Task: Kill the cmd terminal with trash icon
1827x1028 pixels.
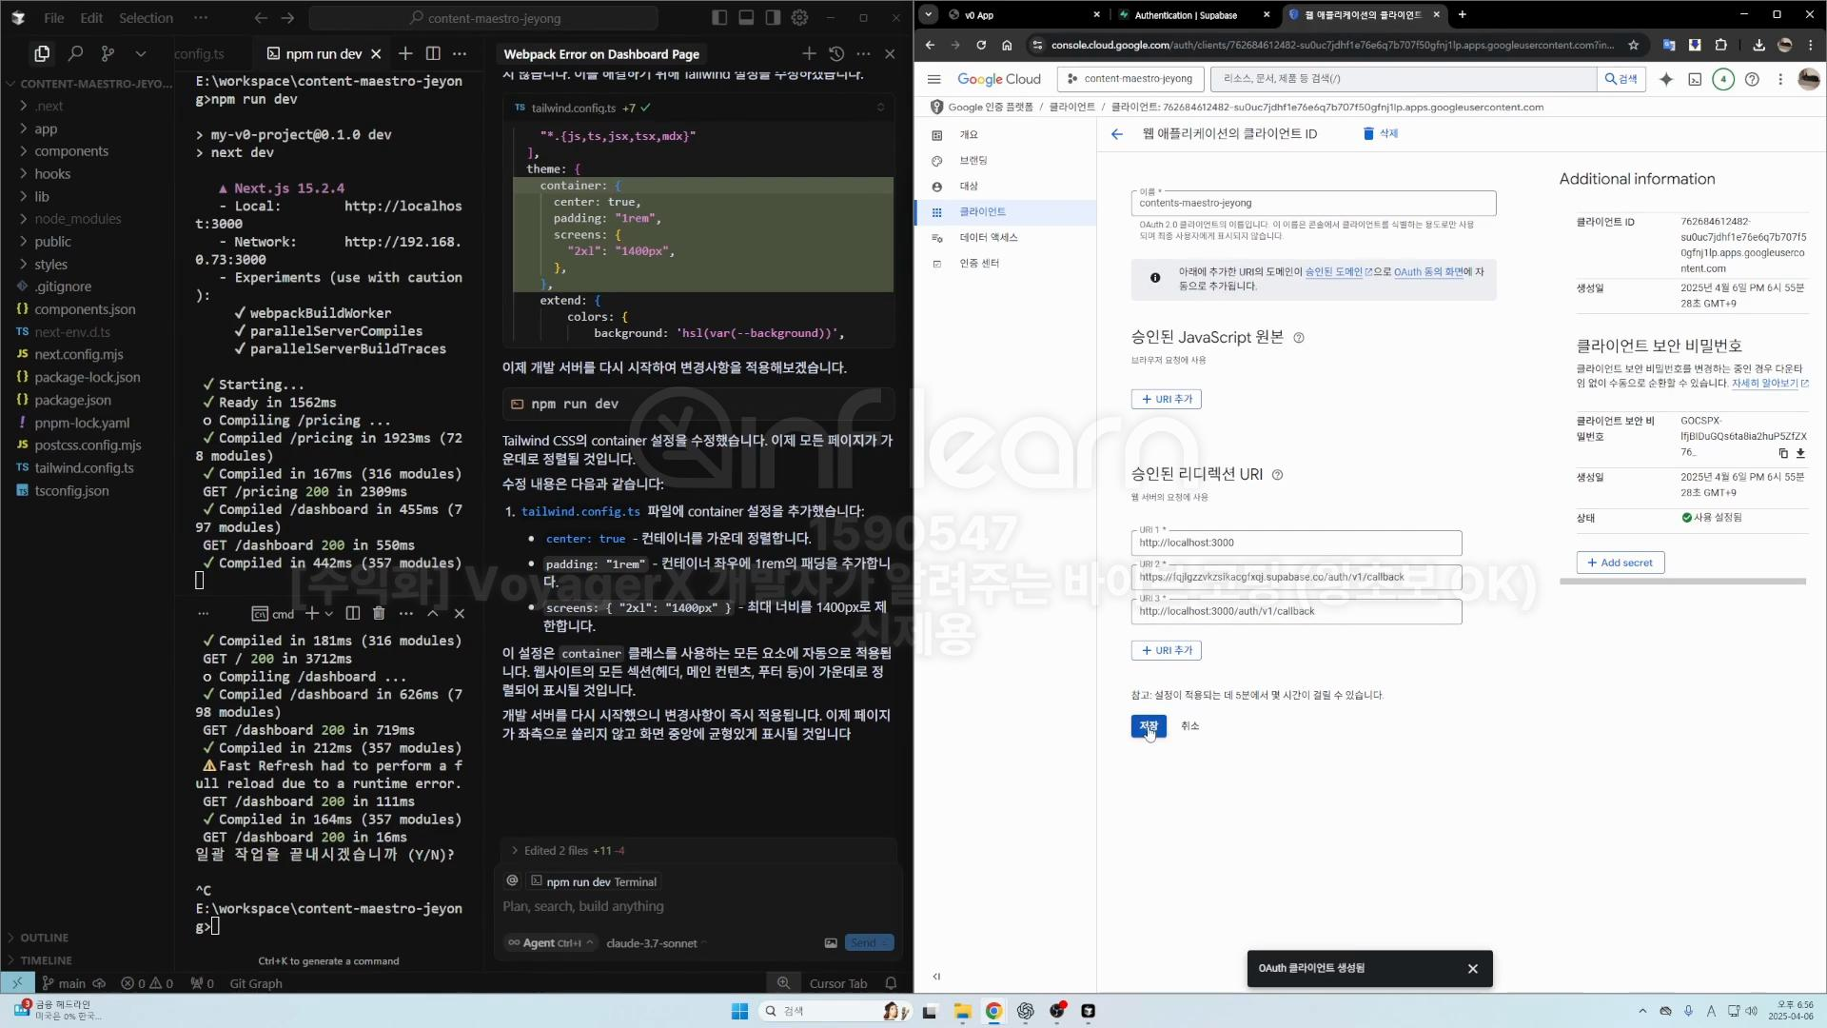Action: point(379,614)
